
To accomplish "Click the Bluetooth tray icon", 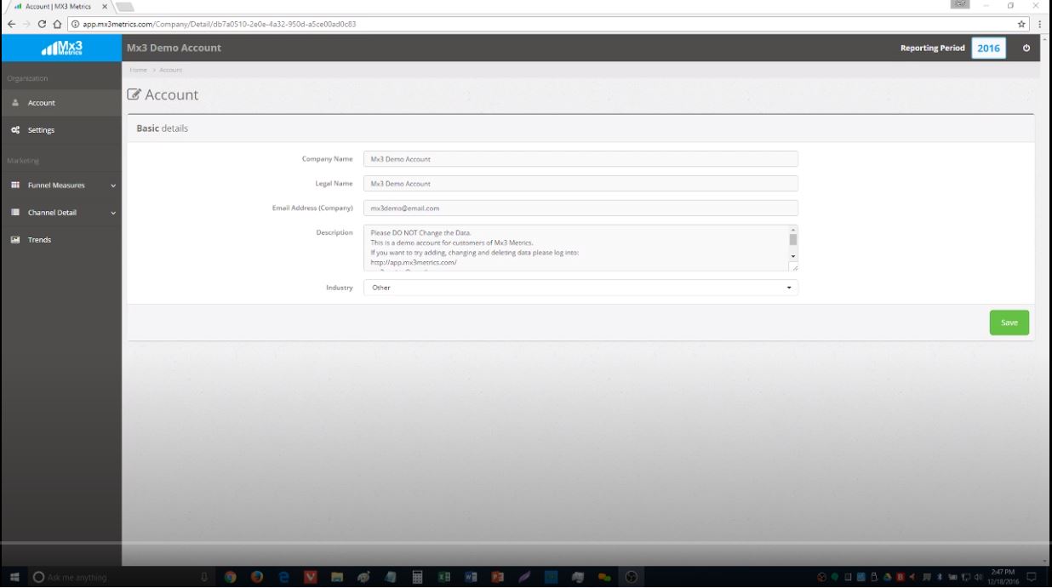I will tap(940, 577).
